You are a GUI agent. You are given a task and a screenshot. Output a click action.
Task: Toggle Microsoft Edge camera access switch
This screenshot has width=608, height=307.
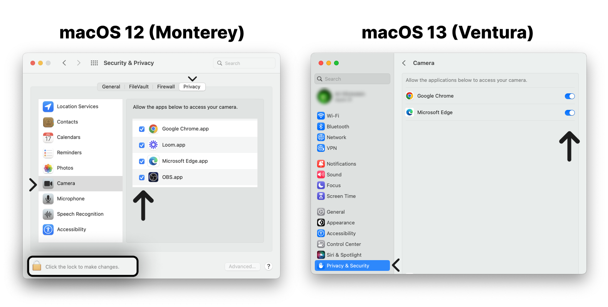[x=569, y=113]
